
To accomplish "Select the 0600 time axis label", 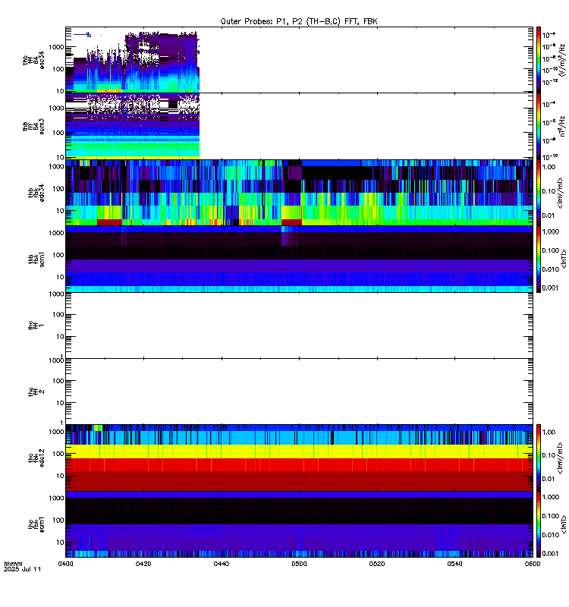I will pos(533,564).
